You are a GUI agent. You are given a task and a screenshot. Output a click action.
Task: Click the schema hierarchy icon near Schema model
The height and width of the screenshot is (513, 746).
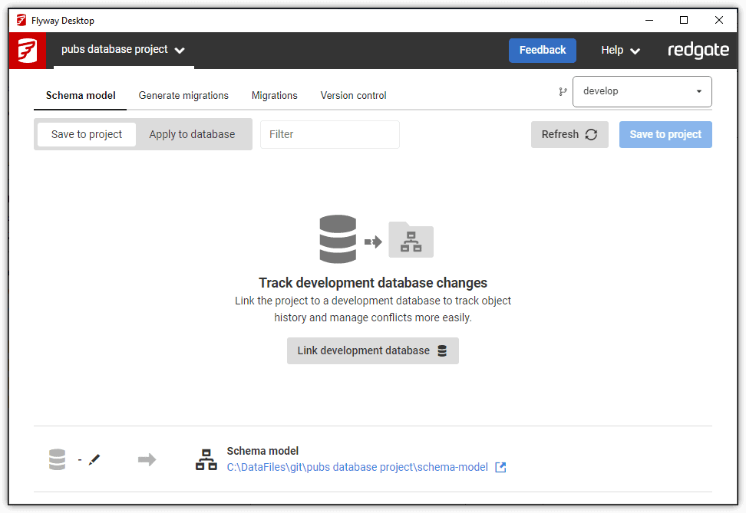coord(206,459)
